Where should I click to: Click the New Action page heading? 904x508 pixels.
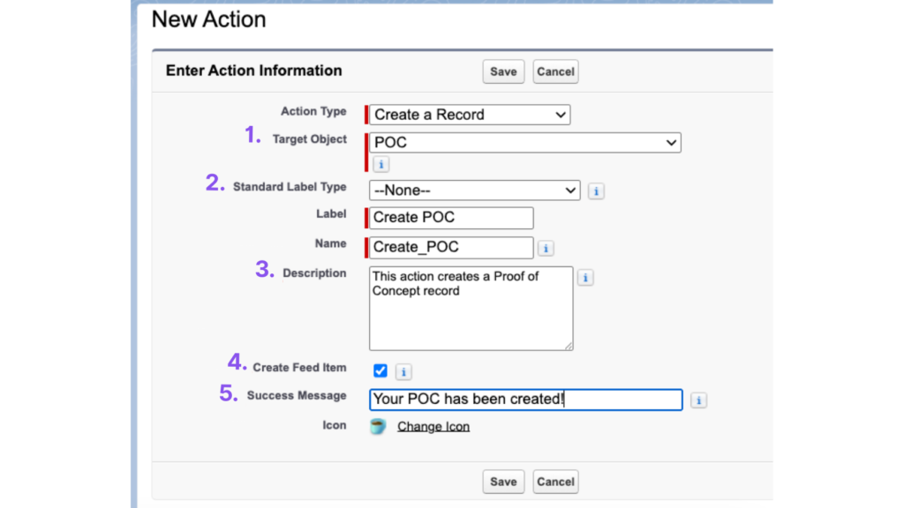click(x=208, y=19)
